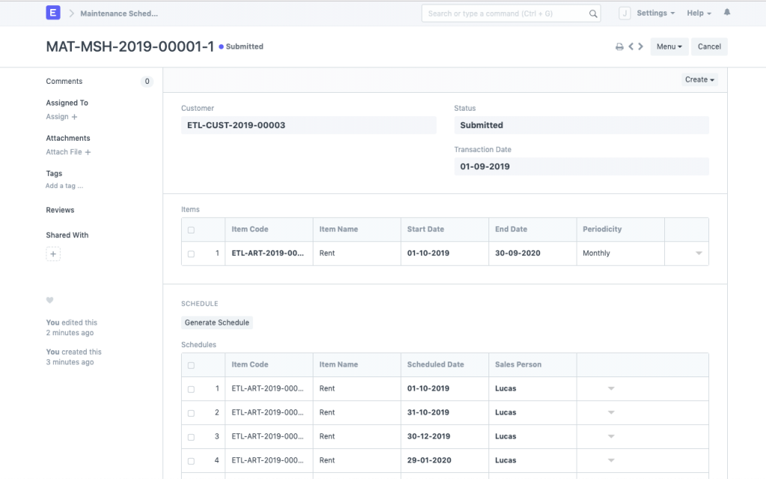Viewport: 766px width, 479px height.
Task: Click the print icon
Action: click(619, 46)
